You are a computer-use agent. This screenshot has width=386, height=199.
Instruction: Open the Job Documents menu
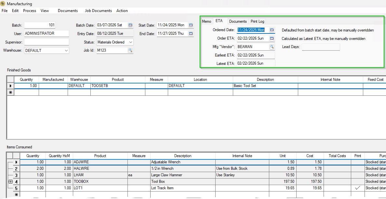[x=98, y=11]
